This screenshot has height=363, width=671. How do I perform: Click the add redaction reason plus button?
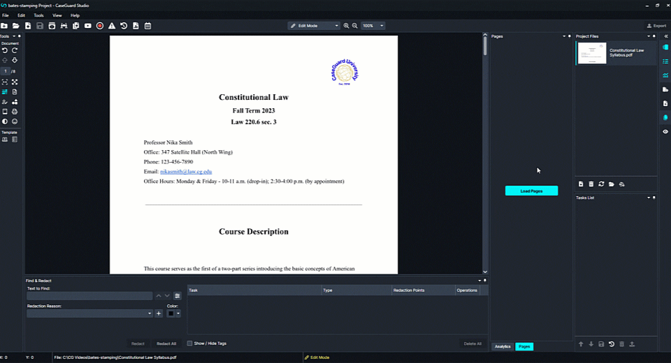tap(159, 313)
